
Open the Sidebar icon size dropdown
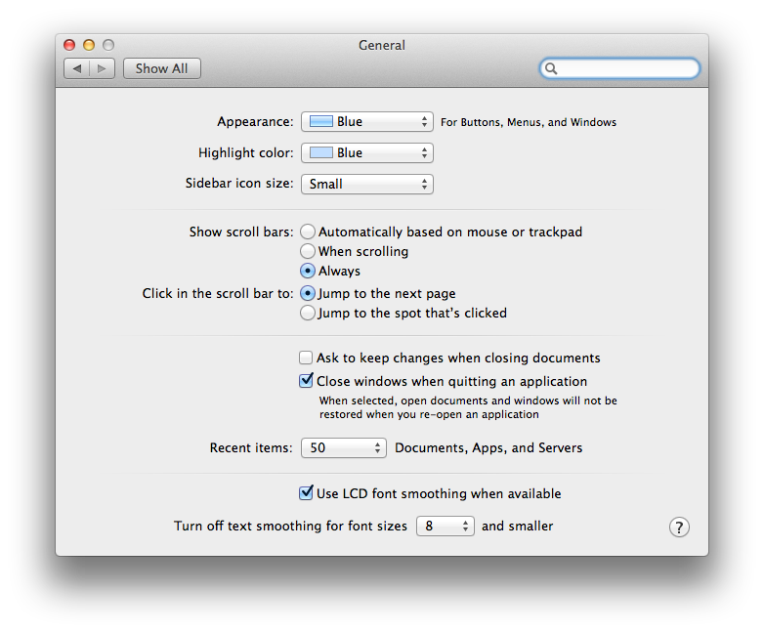367,184
